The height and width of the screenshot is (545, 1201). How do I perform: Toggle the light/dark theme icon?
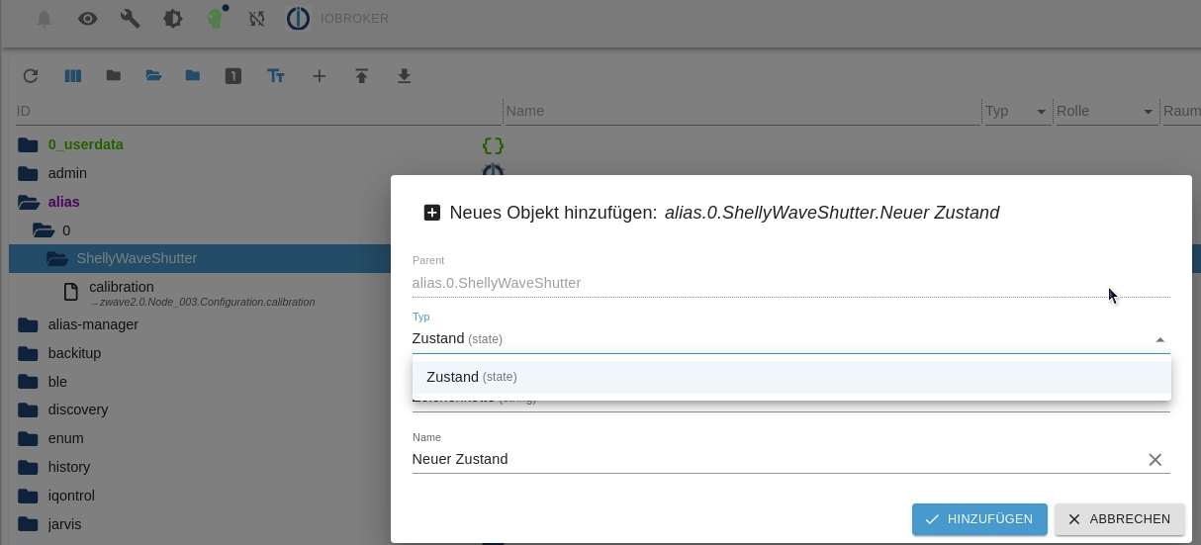tap(173, 19)
